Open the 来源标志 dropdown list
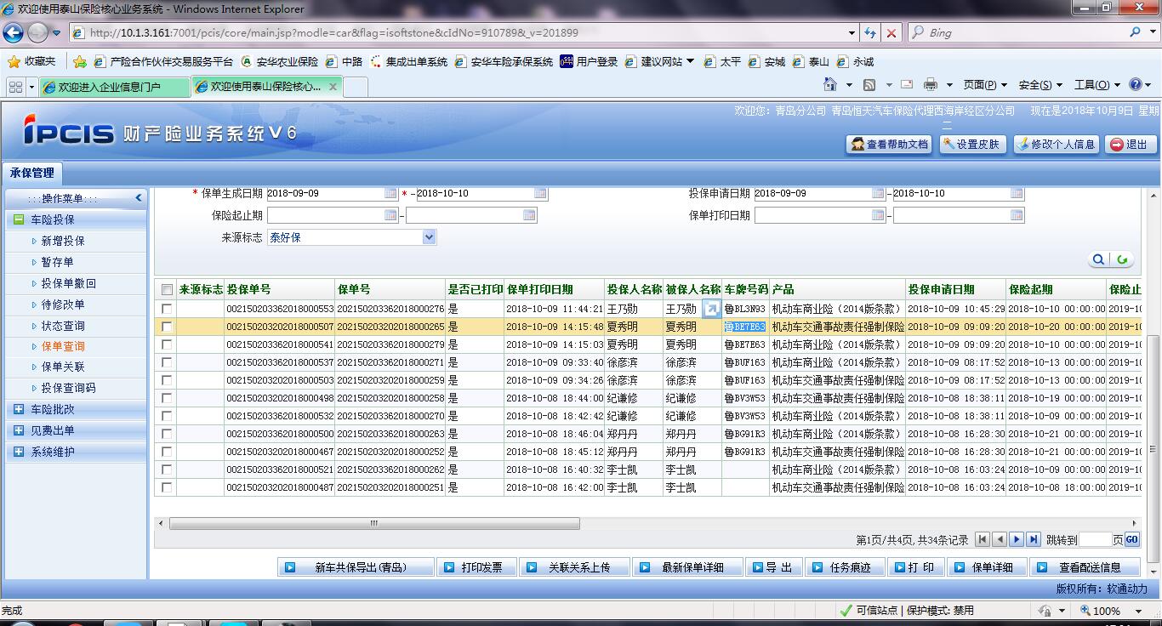The image size is (1162, 626). 429,237
